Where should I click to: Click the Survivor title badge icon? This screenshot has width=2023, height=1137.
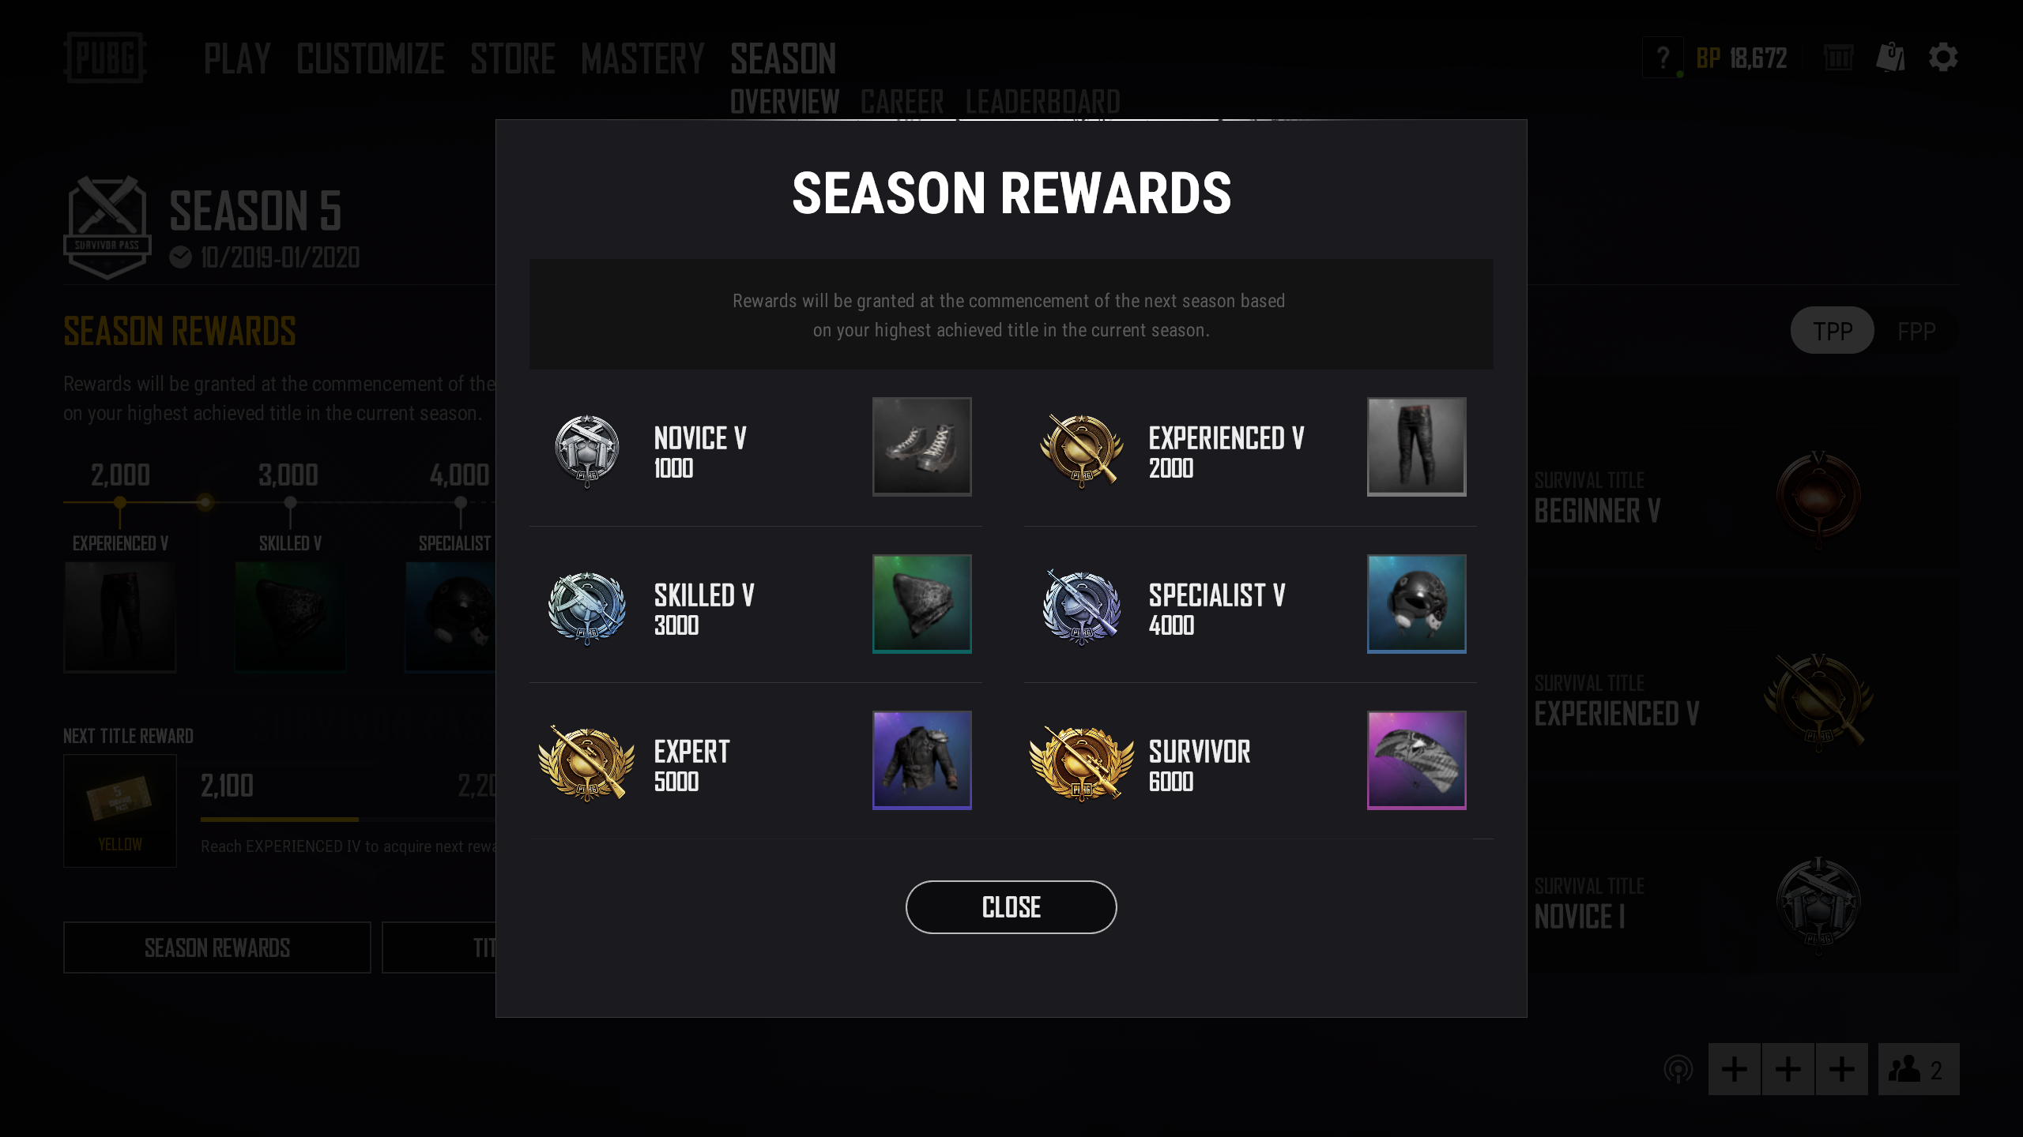[1082, 764]
